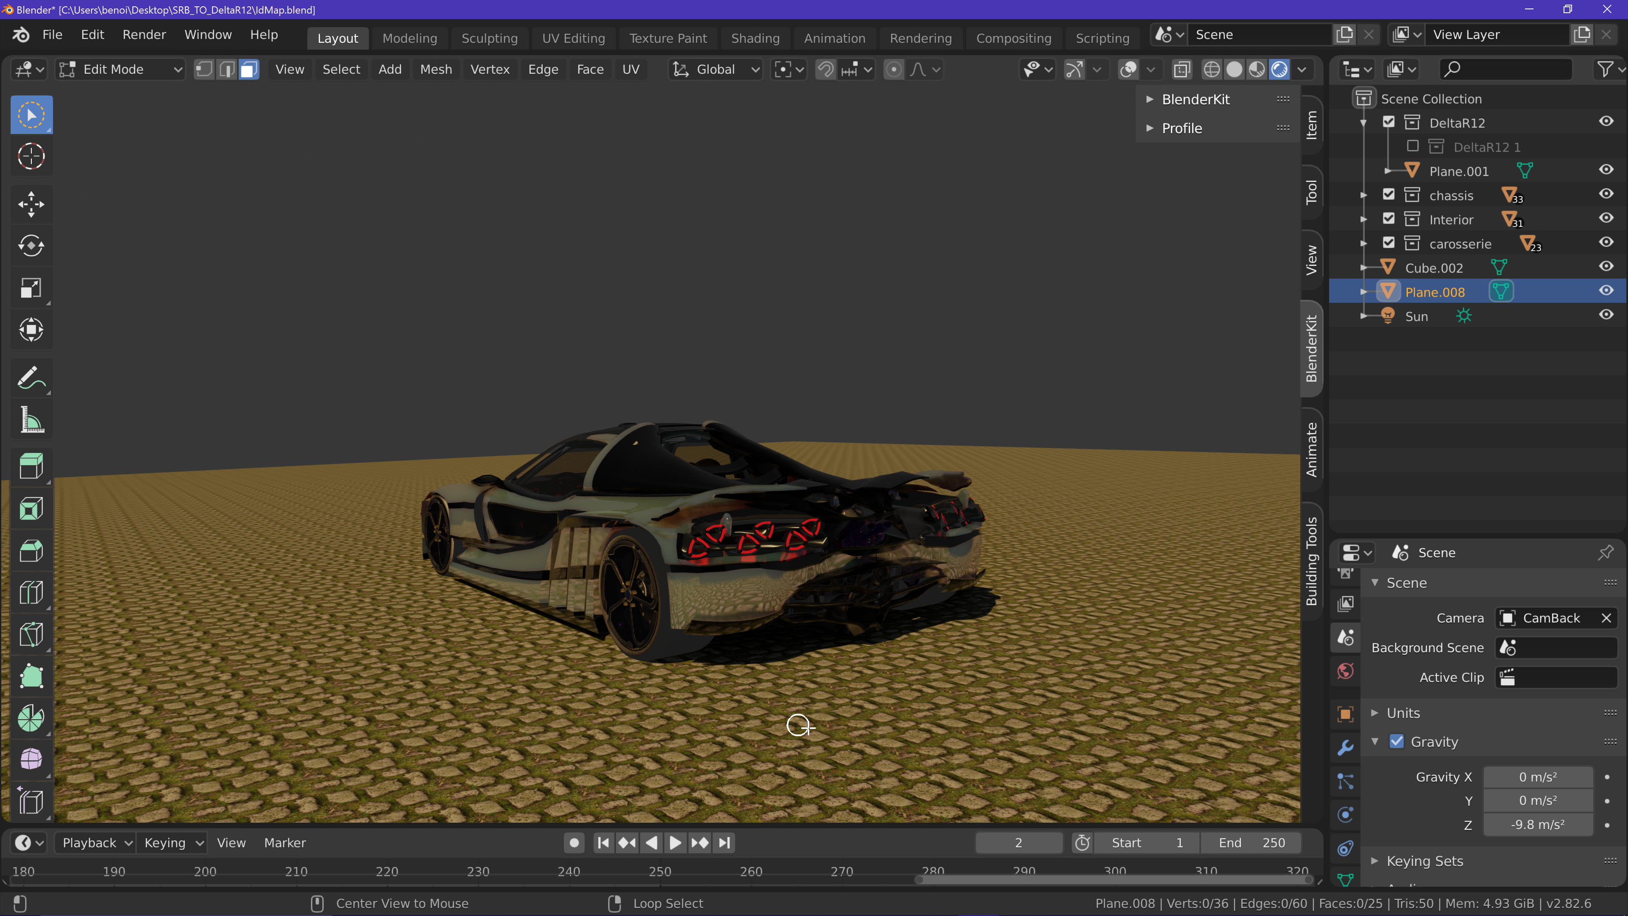The image size is (1628, 916).
Task: Expand the Units panel
Action: point(1403,712)
